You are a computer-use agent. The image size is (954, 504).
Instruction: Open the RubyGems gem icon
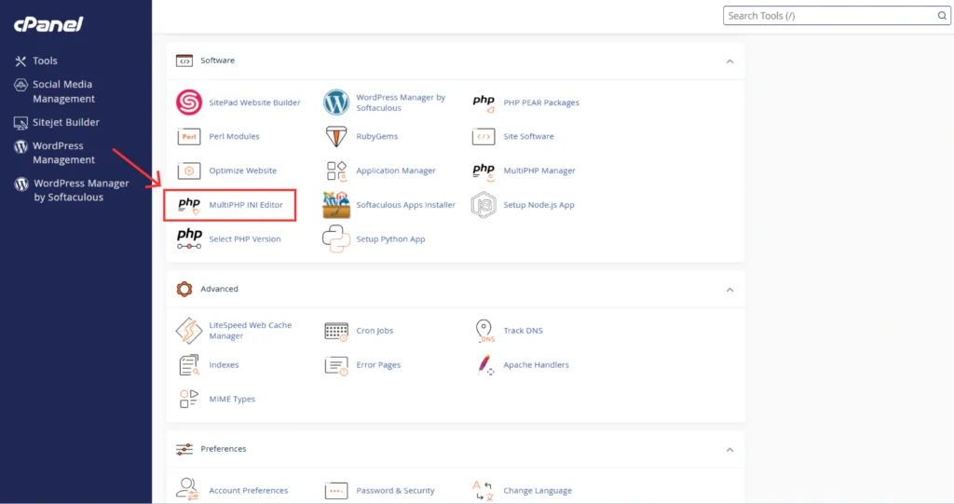coord(335,136)
